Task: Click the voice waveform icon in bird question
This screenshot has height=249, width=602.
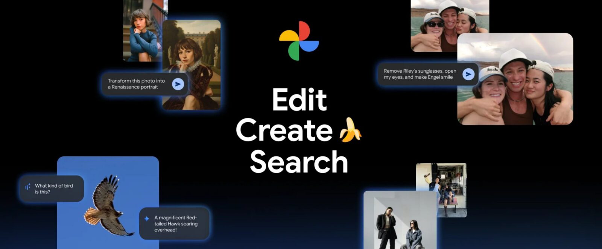Action: coord(28,187)
